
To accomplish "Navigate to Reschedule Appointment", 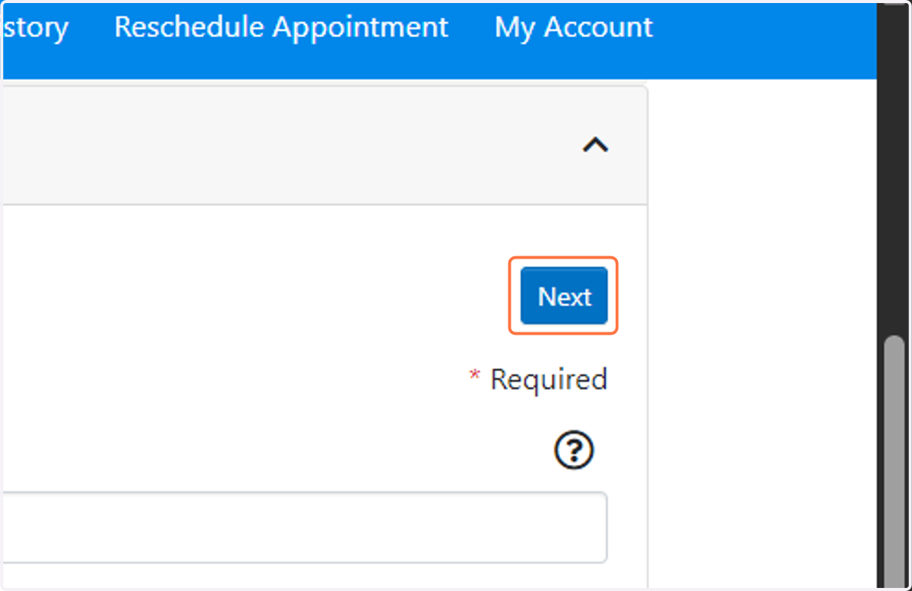I will coord(281,27).
